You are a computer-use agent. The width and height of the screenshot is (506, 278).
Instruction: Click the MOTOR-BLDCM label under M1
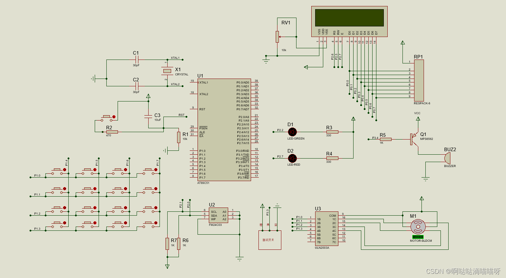(421, 241)
